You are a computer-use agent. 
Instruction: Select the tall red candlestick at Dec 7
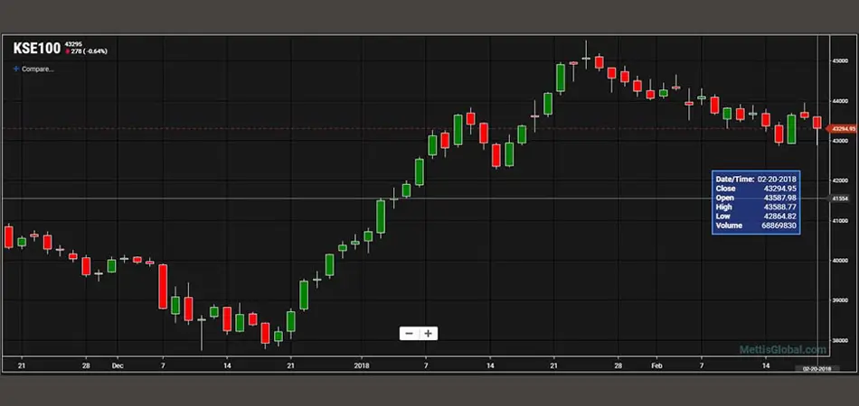click(x=163, y=286)
